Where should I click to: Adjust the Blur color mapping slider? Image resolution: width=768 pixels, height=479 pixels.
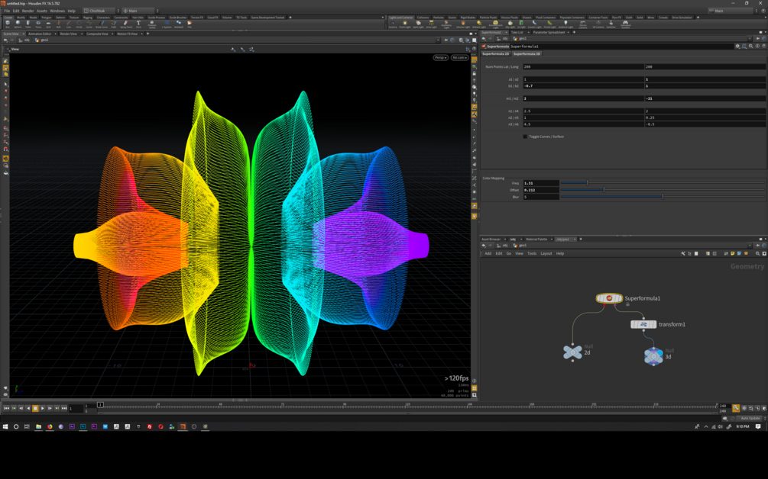click(x=663, y=197)
